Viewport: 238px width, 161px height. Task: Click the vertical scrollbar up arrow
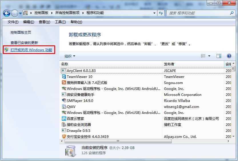point(233,63)
